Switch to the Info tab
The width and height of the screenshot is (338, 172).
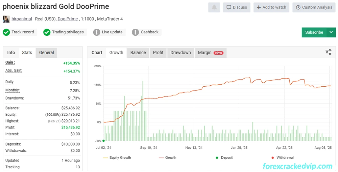point(11,53)
